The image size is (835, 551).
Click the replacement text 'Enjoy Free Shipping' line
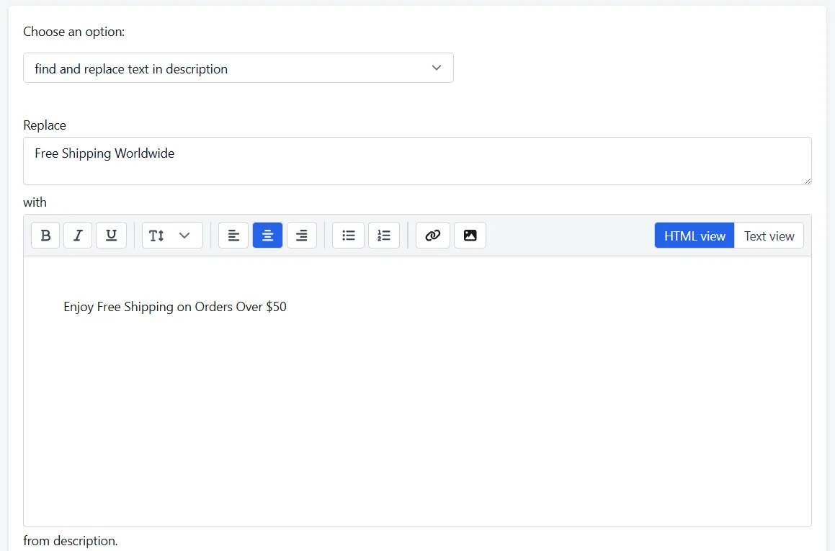tap(175, 307)
